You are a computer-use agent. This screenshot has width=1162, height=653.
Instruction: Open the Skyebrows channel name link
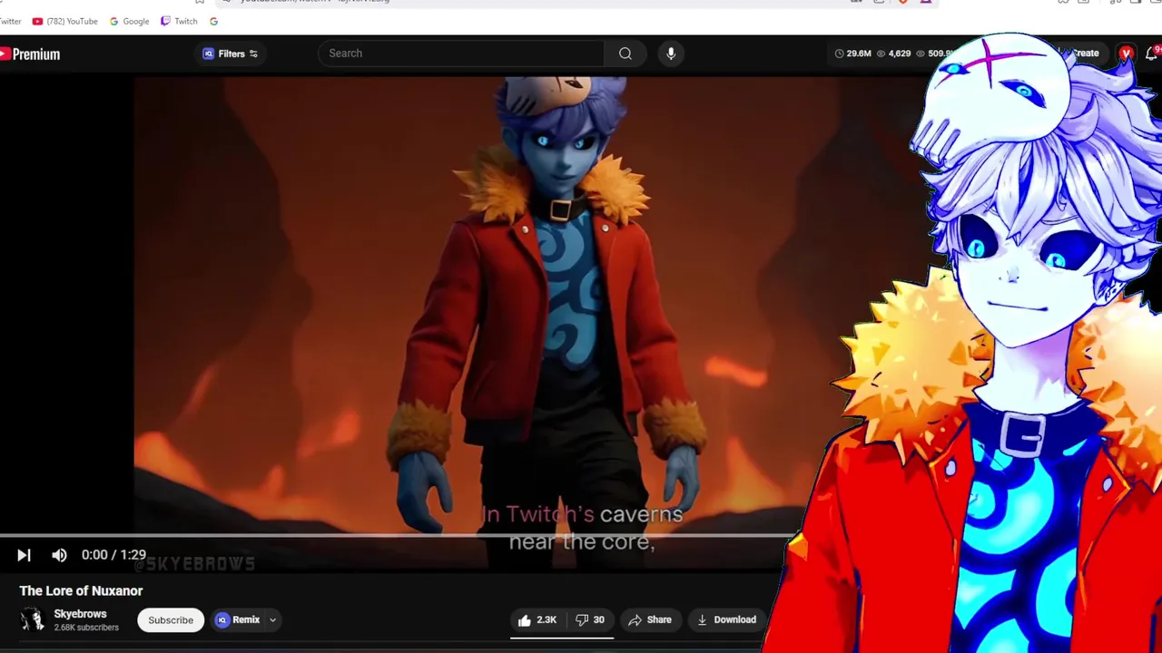pyautogui.click(x=80, y=614)
